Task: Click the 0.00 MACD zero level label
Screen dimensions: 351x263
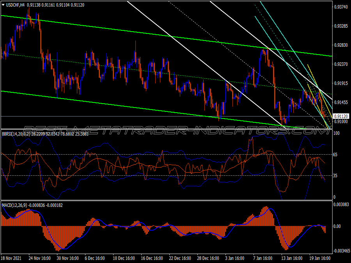Action: (x=337, y=226)
